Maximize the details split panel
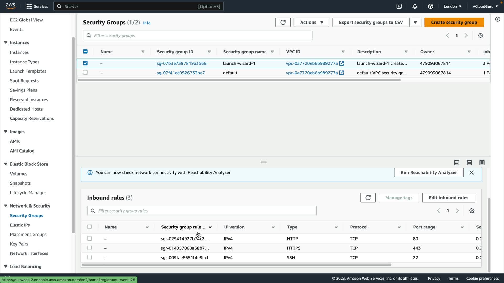504x283 pixels. 482,163
